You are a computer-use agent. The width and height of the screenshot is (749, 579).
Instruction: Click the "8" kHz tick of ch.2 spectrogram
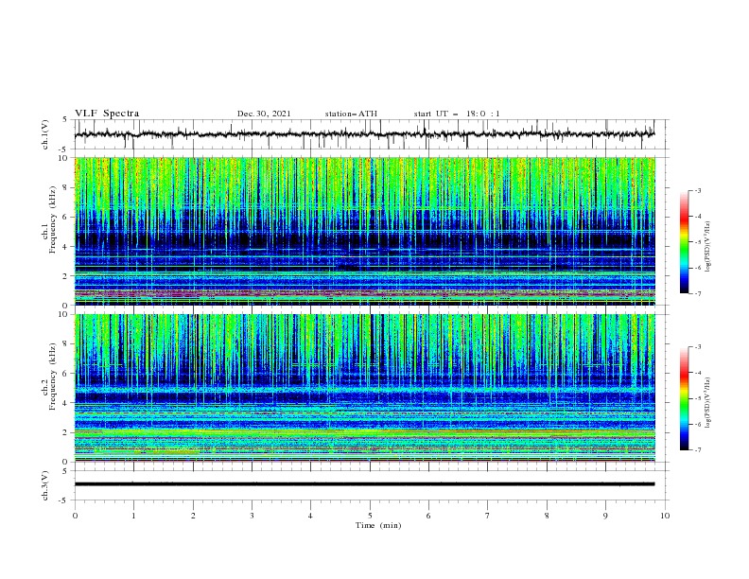point(66,344)
